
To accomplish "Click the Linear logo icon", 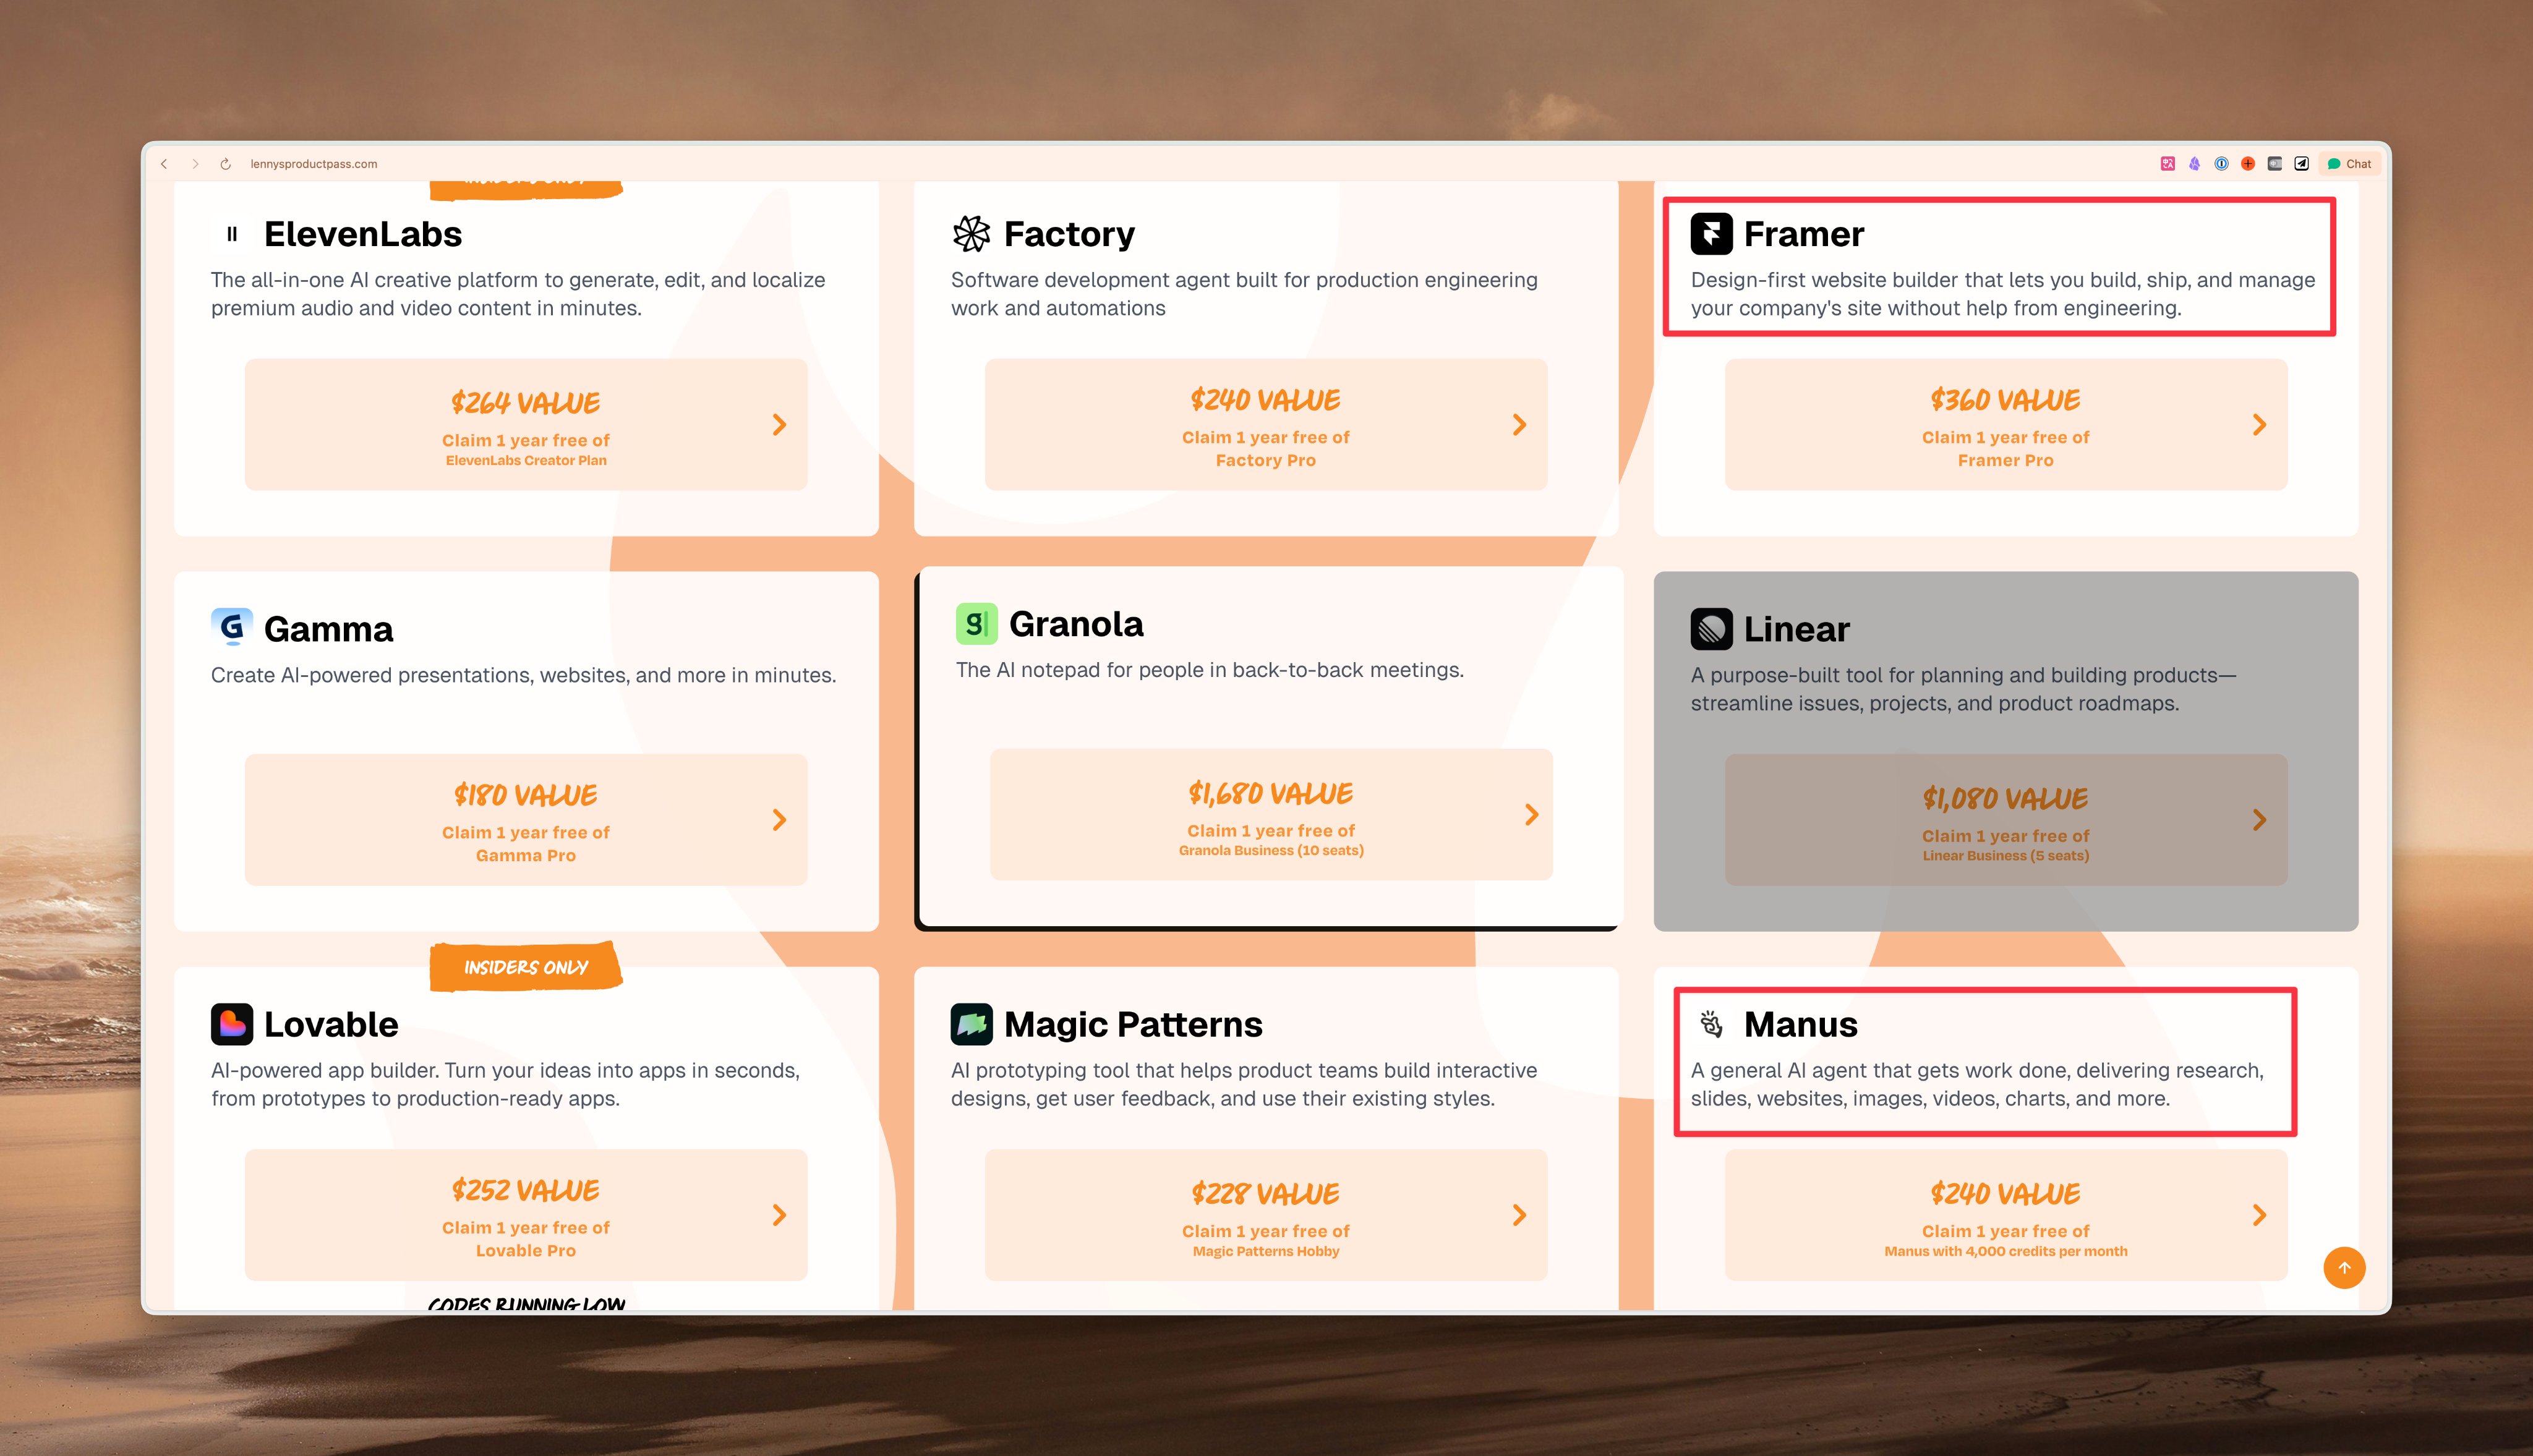I will [1711, 629].
